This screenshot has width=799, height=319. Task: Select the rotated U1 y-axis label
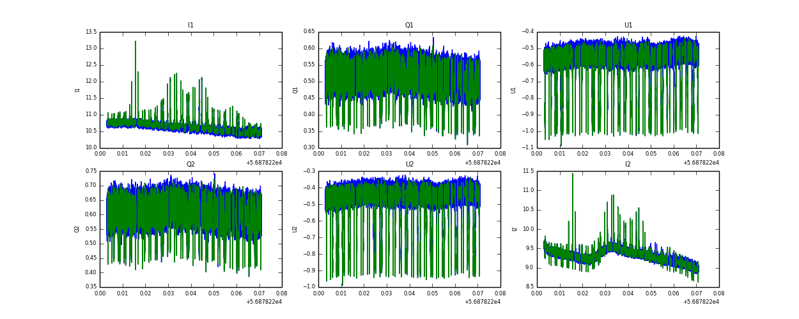(513, 90)
